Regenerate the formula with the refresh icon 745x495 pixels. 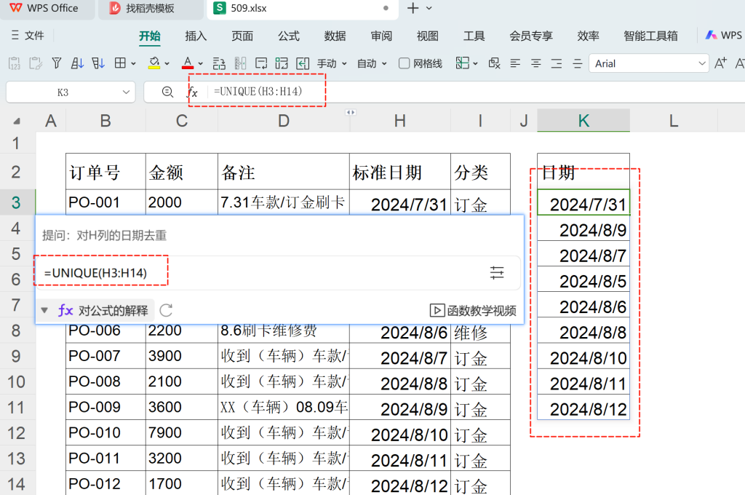pos(167,311)
